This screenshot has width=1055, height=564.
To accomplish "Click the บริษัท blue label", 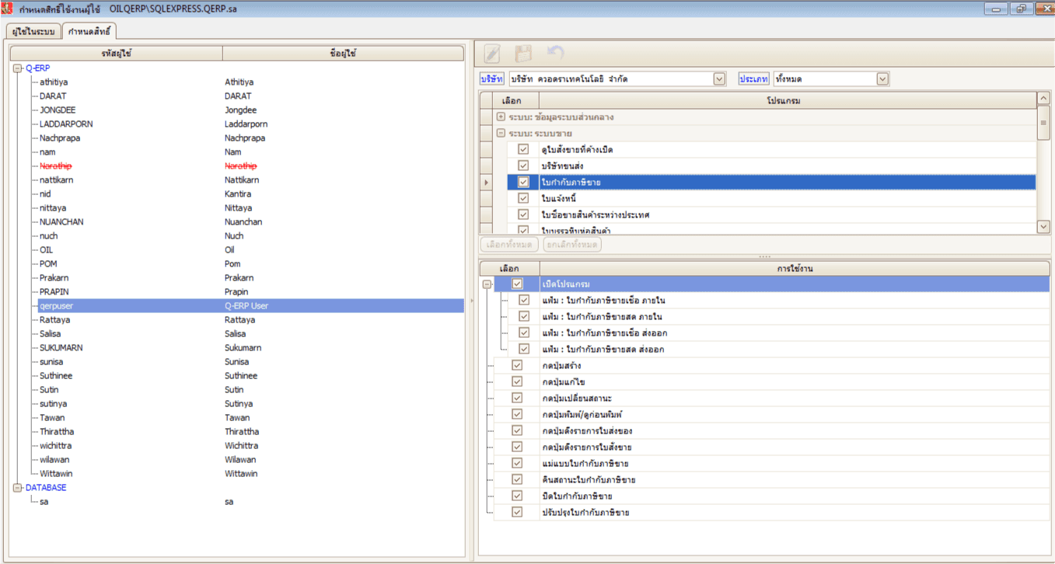I will coord(492,79).
